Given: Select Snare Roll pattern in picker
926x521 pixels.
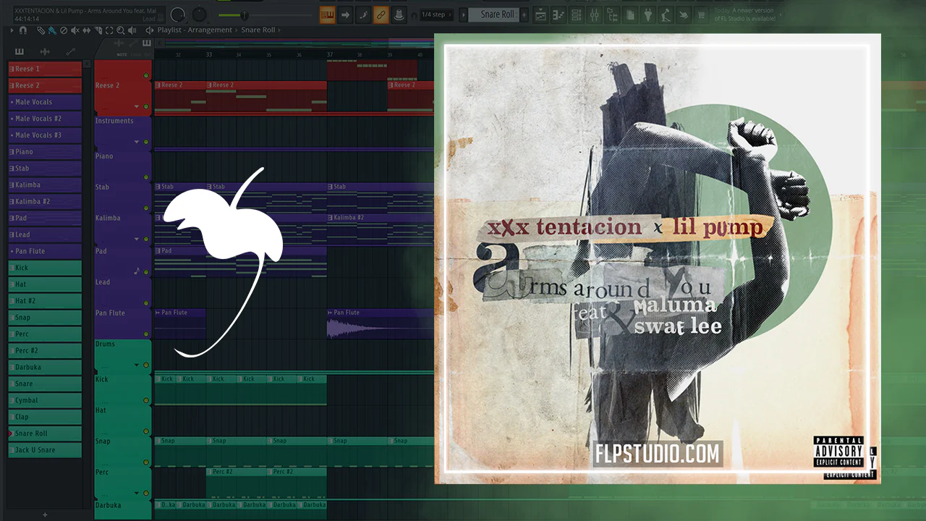Looking at the screenshot, I should point(45,433).
